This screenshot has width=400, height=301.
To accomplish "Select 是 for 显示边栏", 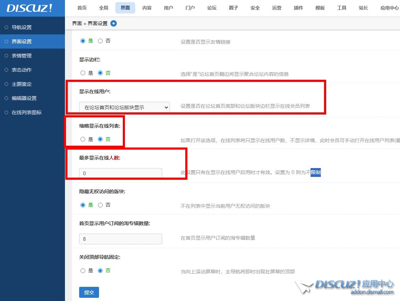I will click(x=83, y=73).
